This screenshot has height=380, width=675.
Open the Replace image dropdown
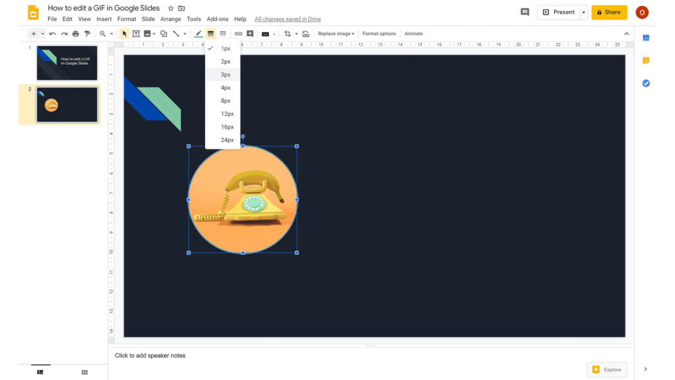336,34
